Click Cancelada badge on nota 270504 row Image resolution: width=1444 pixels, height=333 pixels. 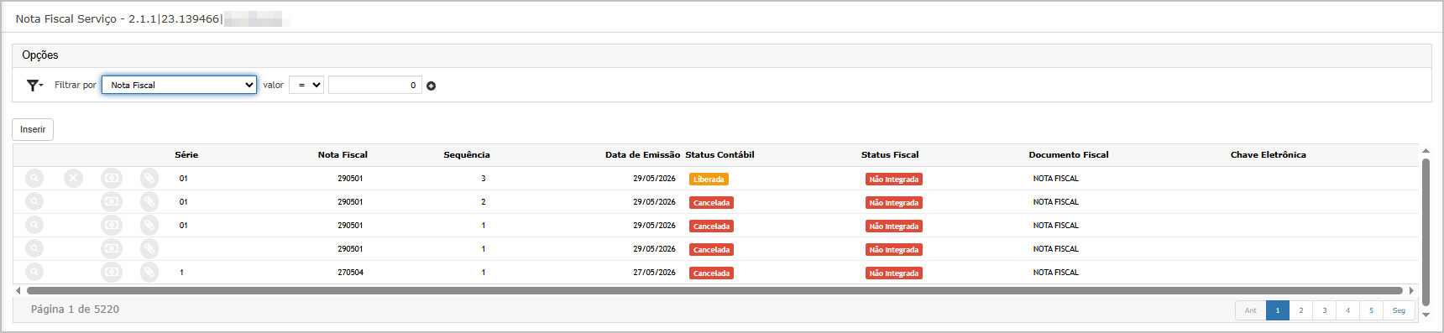coord(711,273)
